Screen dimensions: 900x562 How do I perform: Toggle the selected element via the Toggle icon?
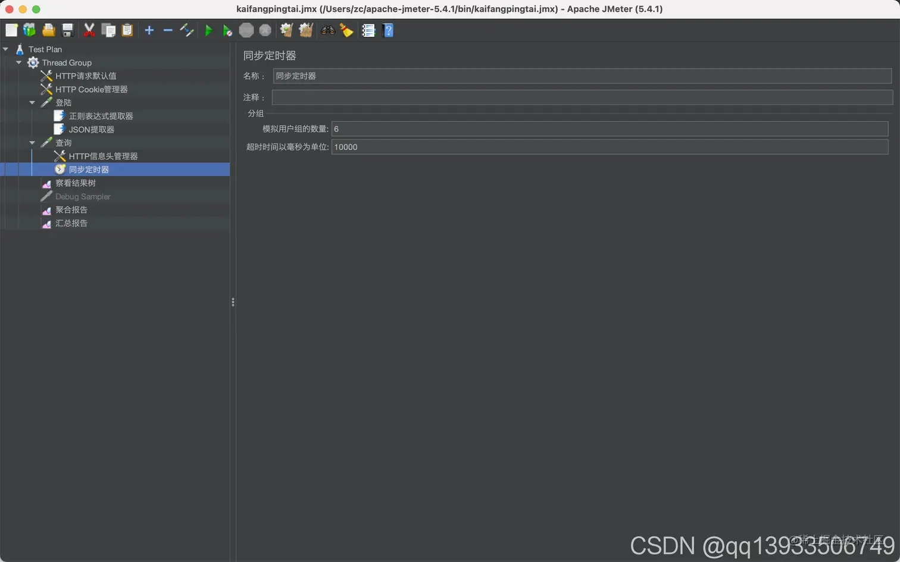click(187, 30)
